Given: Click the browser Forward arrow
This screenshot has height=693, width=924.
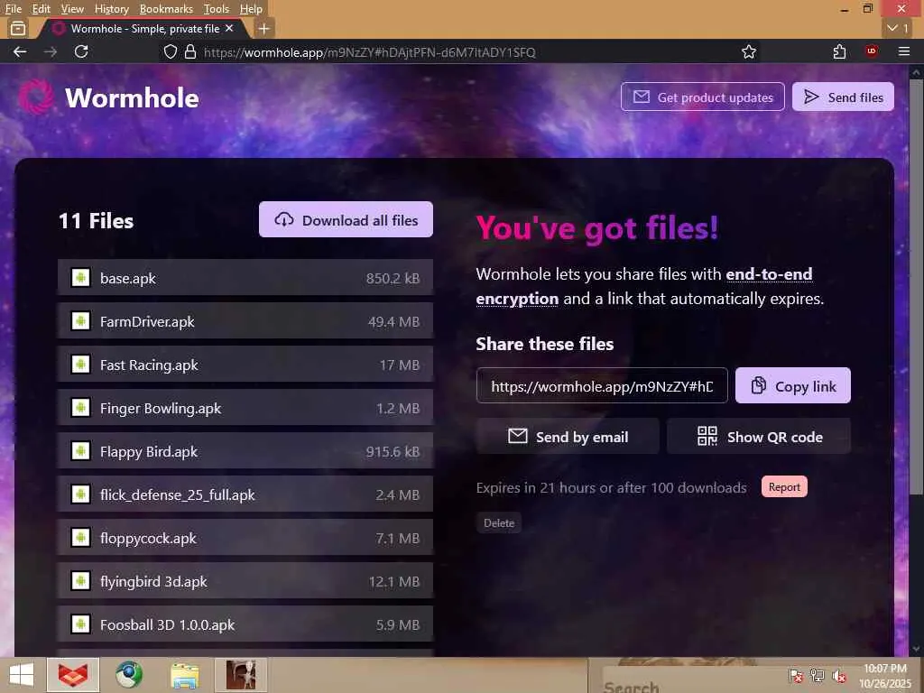Looking at the screenshot, I should tap(51, 51).
